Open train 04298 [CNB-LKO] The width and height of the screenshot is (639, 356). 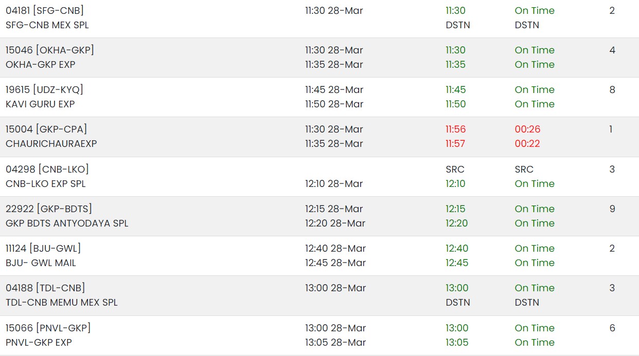pyautogui.click(x=47, y=169)
